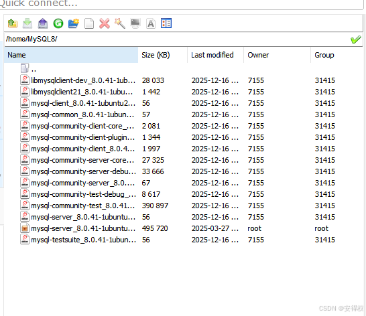Confirm the path with green checkmark
The height and width of the screenshot is (316, 366).
point(356,39)
